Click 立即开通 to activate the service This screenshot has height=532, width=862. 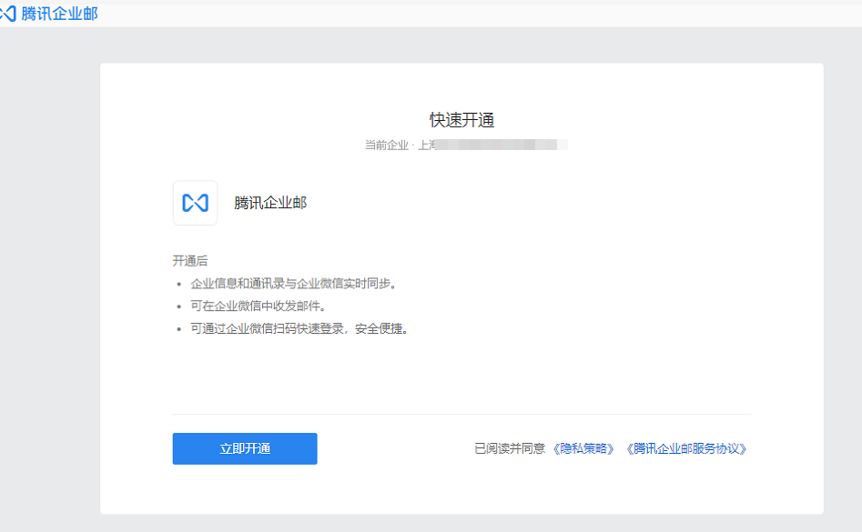click(x=244, y=448)
